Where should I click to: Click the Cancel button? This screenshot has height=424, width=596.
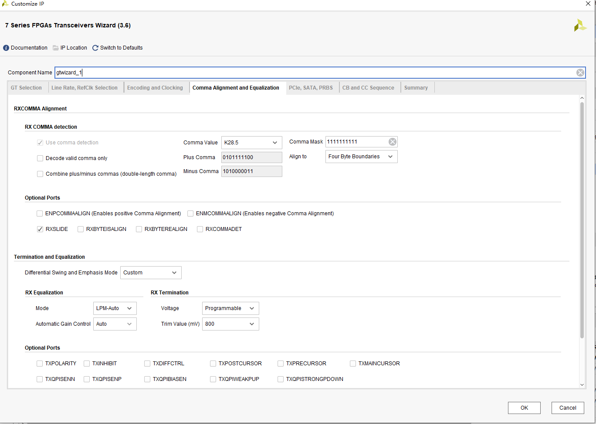(x=568, y=408)
